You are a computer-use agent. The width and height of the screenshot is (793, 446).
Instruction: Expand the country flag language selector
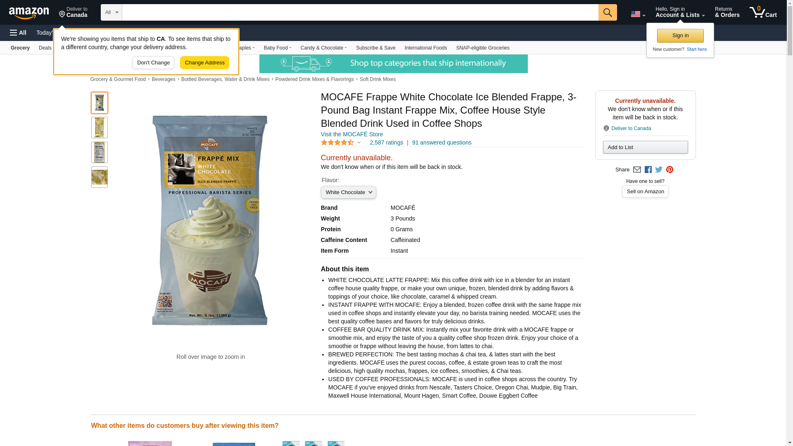pos(638,14)
